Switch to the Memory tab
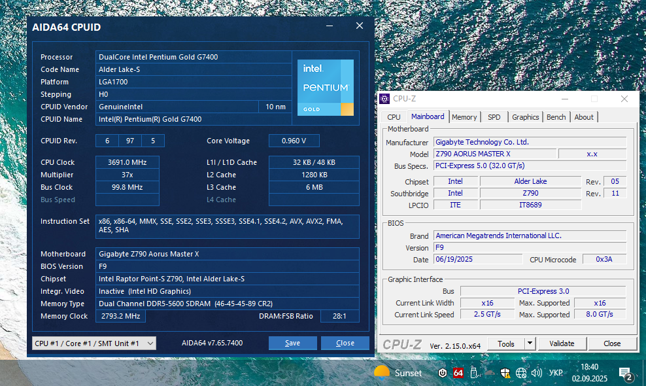Viewport: 646px width, 386px height. [x=464, y=117]
